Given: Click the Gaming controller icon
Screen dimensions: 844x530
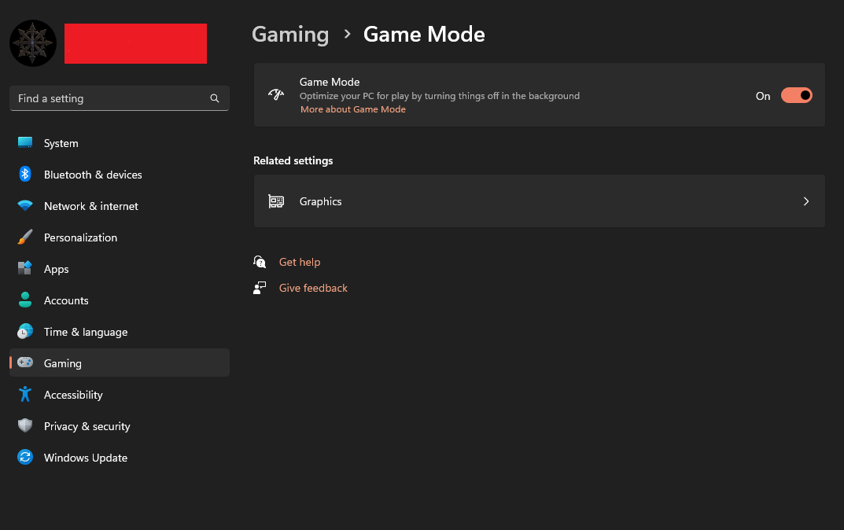Looking at the screenshot, I should click(24, 363).
